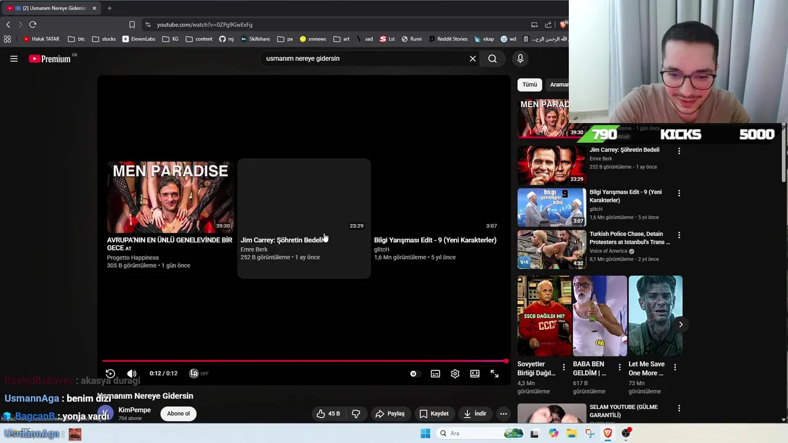Open the stocks bookmarks folder

pyautogui.click(x=103, y=39)
